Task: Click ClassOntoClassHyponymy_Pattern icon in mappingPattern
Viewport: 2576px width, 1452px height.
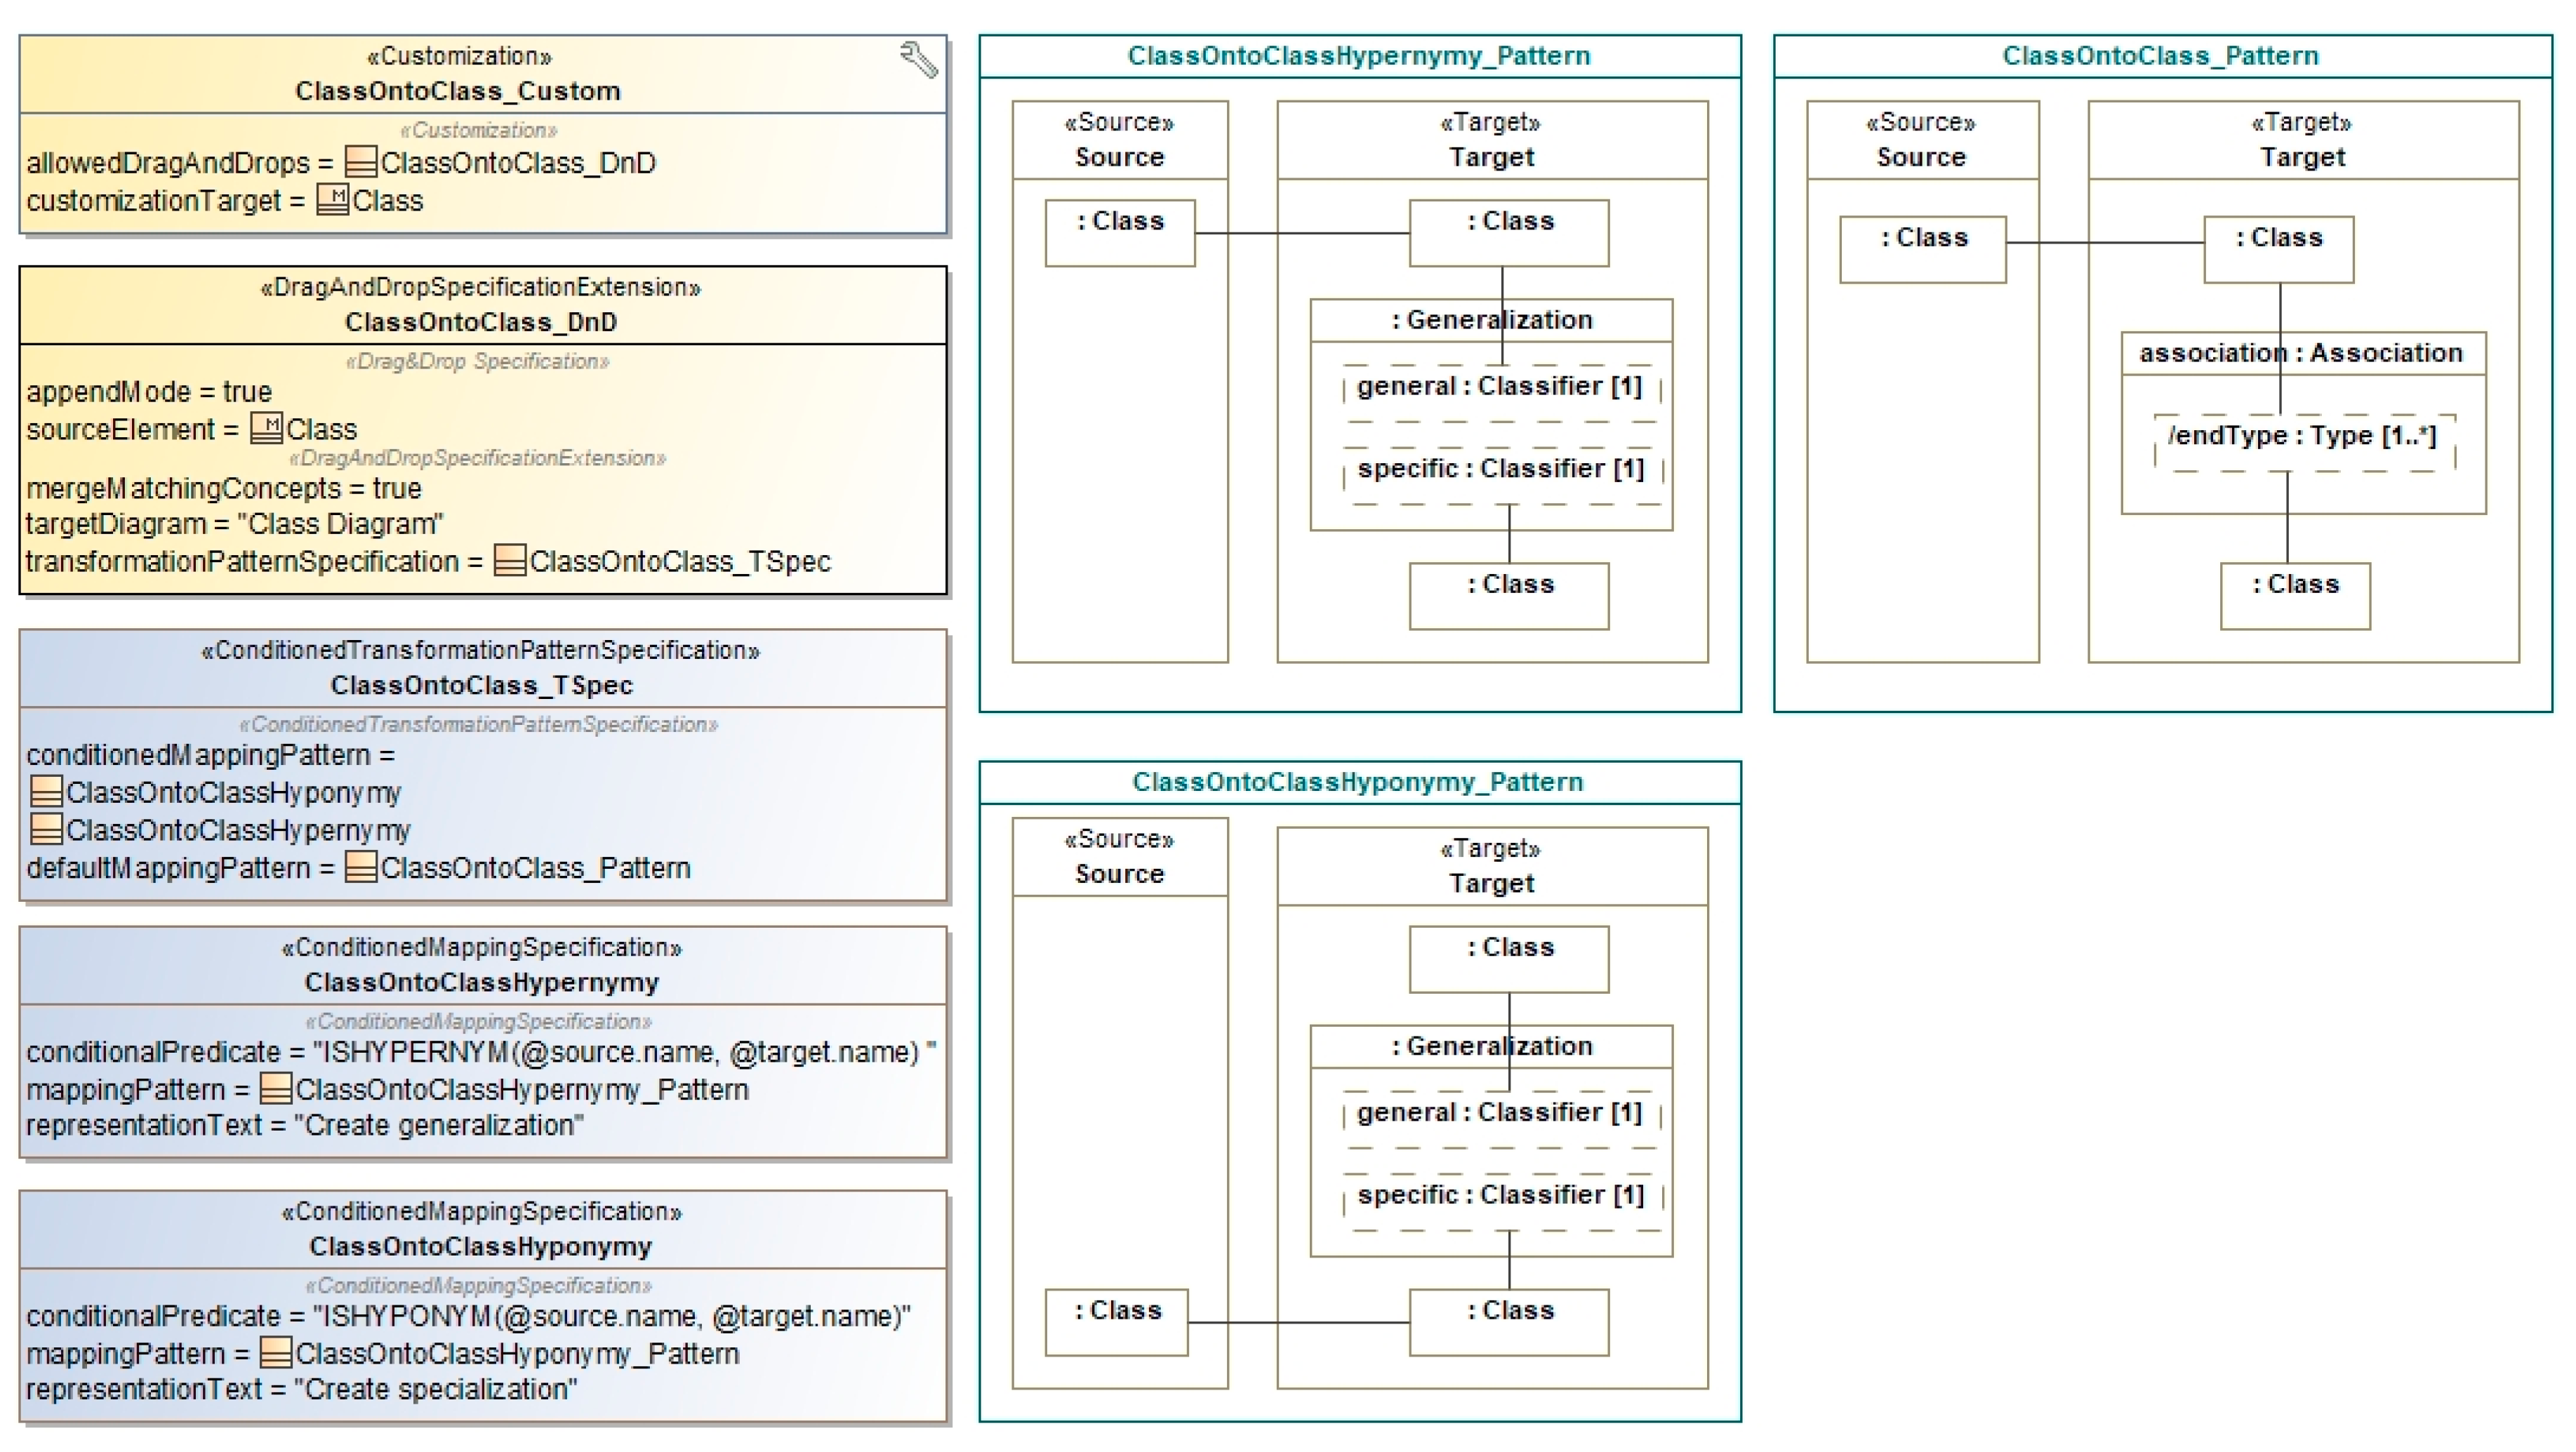Action: coord(275,1353)
